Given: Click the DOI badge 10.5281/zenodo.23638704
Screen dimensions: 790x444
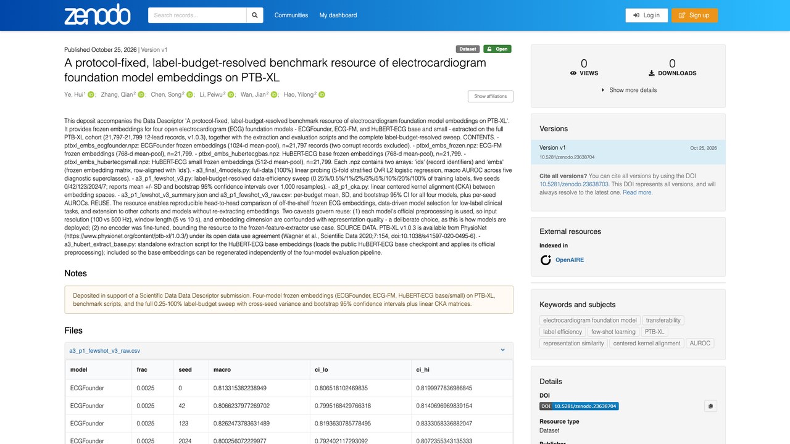Looking at the screenshot, I should [579, 406].
